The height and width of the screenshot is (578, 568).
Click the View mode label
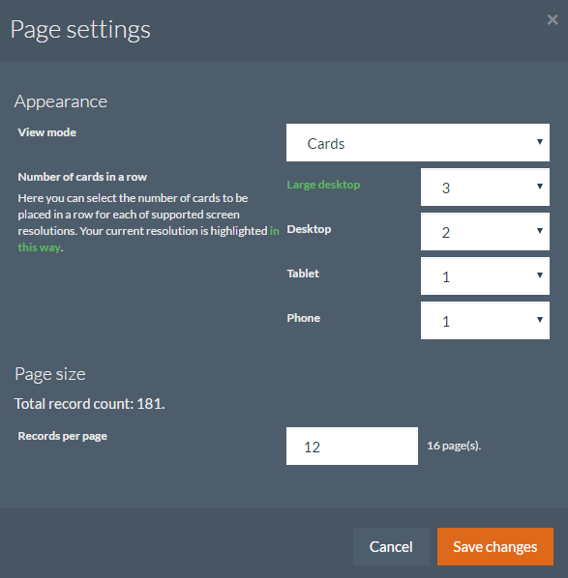pyautogui.click(x=46, y=132)
